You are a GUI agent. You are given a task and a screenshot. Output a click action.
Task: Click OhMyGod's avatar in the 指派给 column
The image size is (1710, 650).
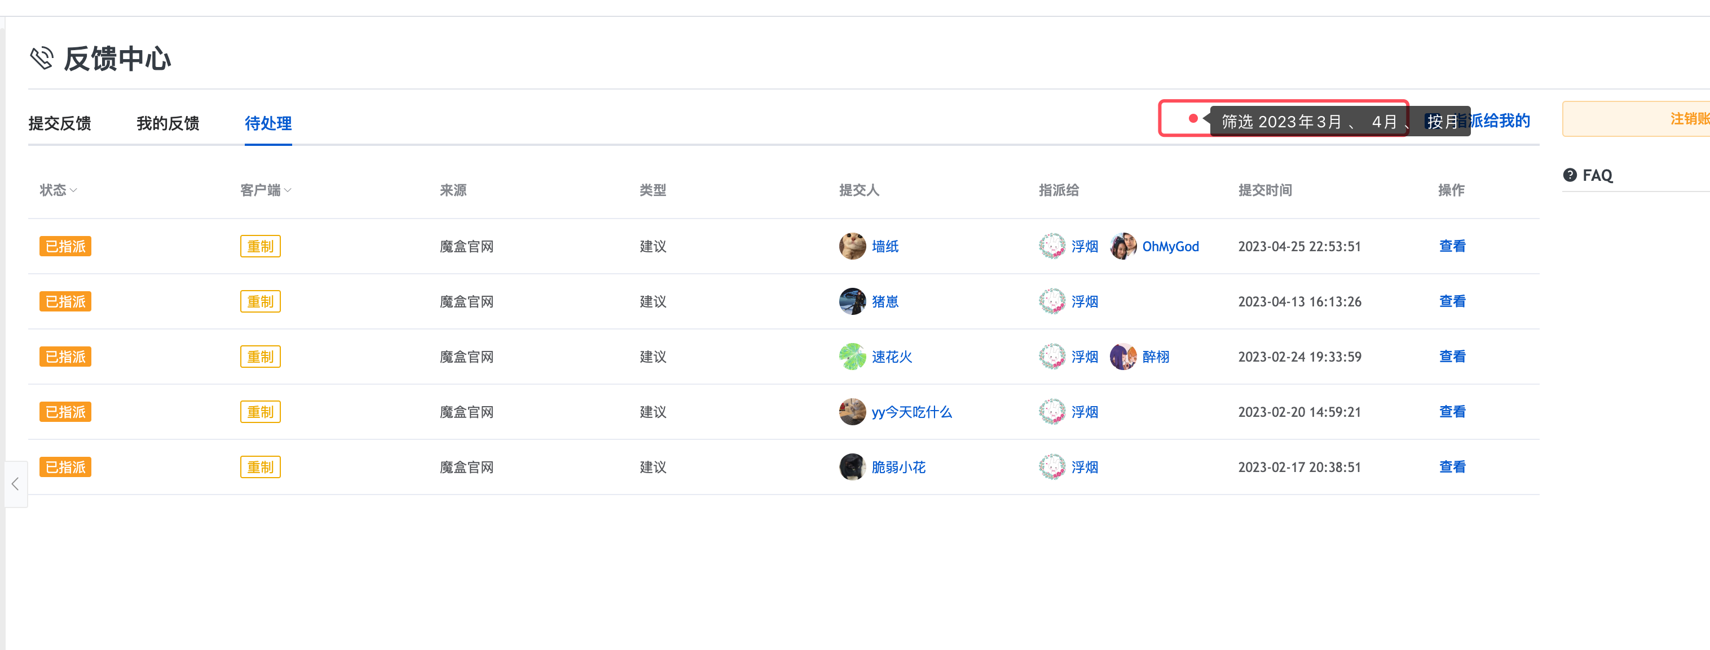1124,246
